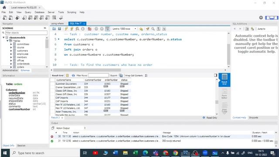Screen dimensions: 279x157
Task: Beautify the SQL query
Action: [x=147, y=29]
